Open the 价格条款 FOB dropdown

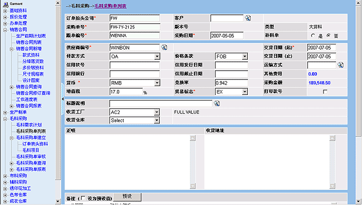tap(244, 57)
